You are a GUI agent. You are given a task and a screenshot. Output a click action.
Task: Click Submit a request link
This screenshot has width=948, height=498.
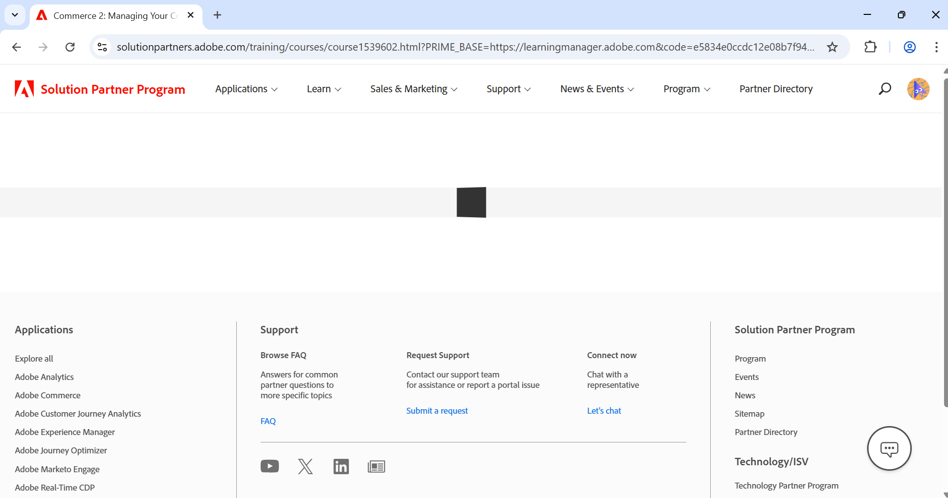coord(437,411)
